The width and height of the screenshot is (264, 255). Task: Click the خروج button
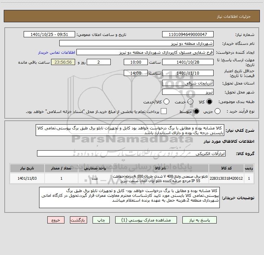56,220
